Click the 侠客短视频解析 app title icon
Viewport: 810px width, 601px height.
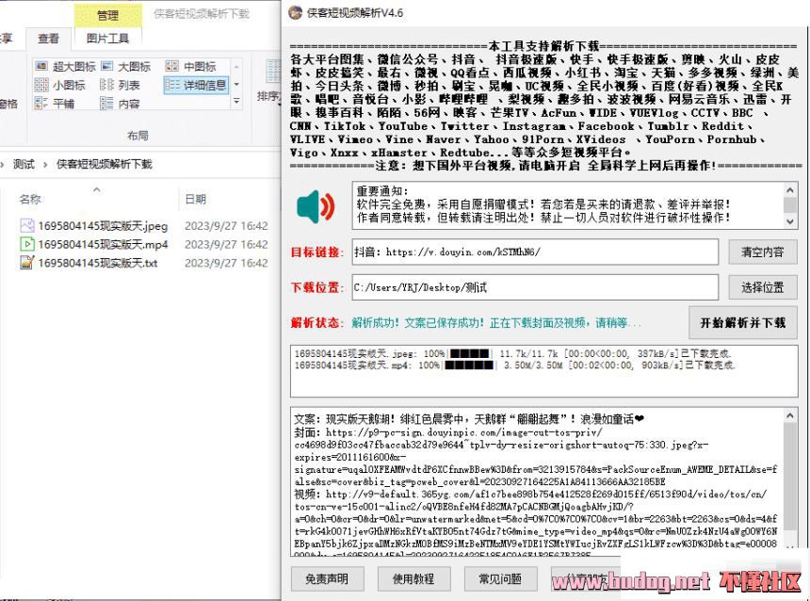click(x=295, y=13)
